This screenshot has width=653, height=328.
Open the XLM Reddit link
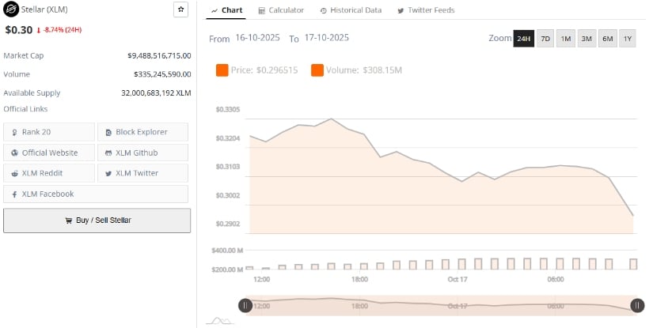point(49,173)
